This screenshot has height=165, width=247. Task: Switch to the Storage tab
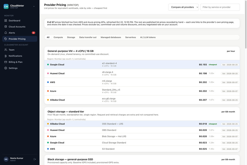tap(71, 37)
